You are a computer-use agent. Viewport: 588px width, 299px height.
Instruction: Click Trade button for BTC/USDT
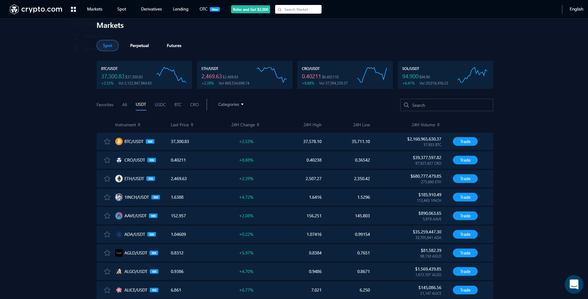click(465, 141)
